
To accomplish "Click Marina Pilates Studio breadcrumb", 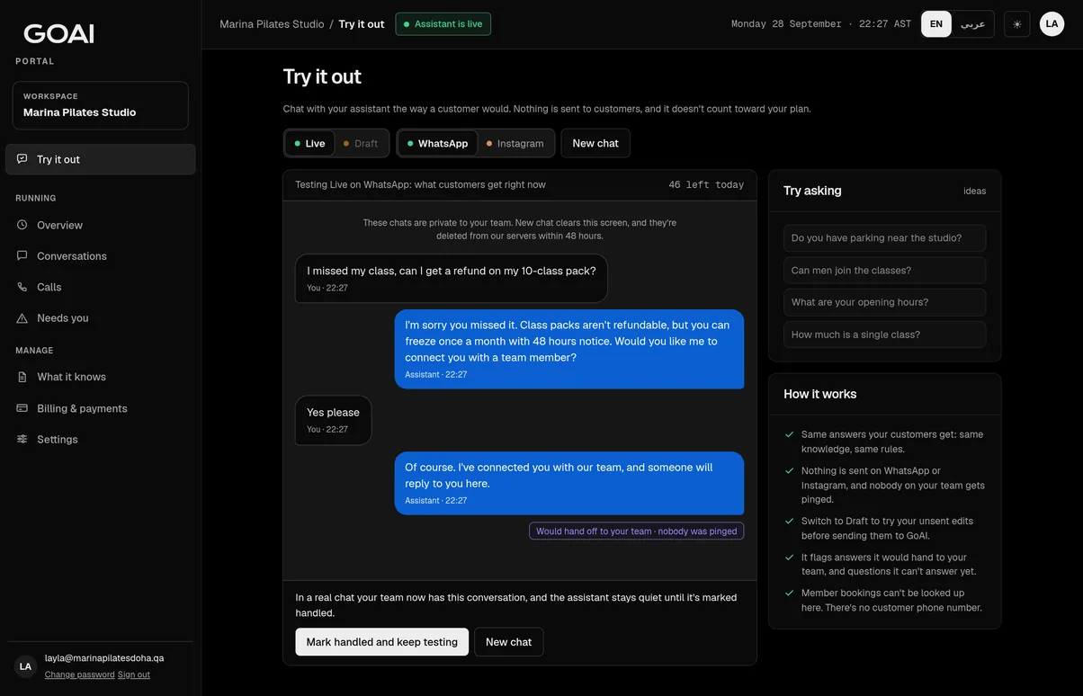I will coord(272,24).
